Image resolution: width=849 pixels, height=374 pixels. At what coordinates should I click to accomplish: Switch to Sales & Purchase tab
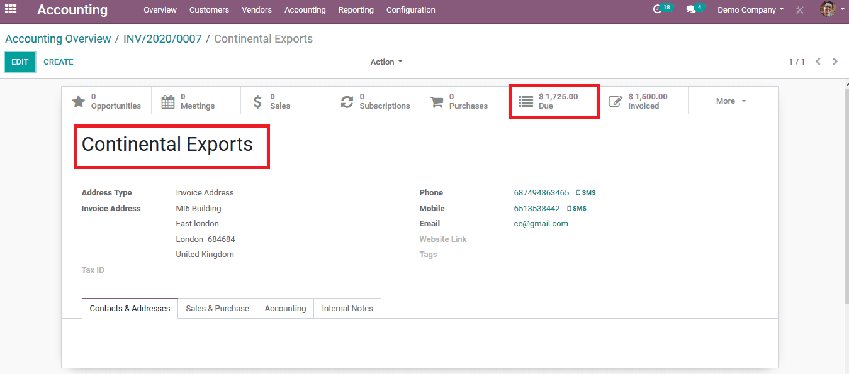[217, 308]
